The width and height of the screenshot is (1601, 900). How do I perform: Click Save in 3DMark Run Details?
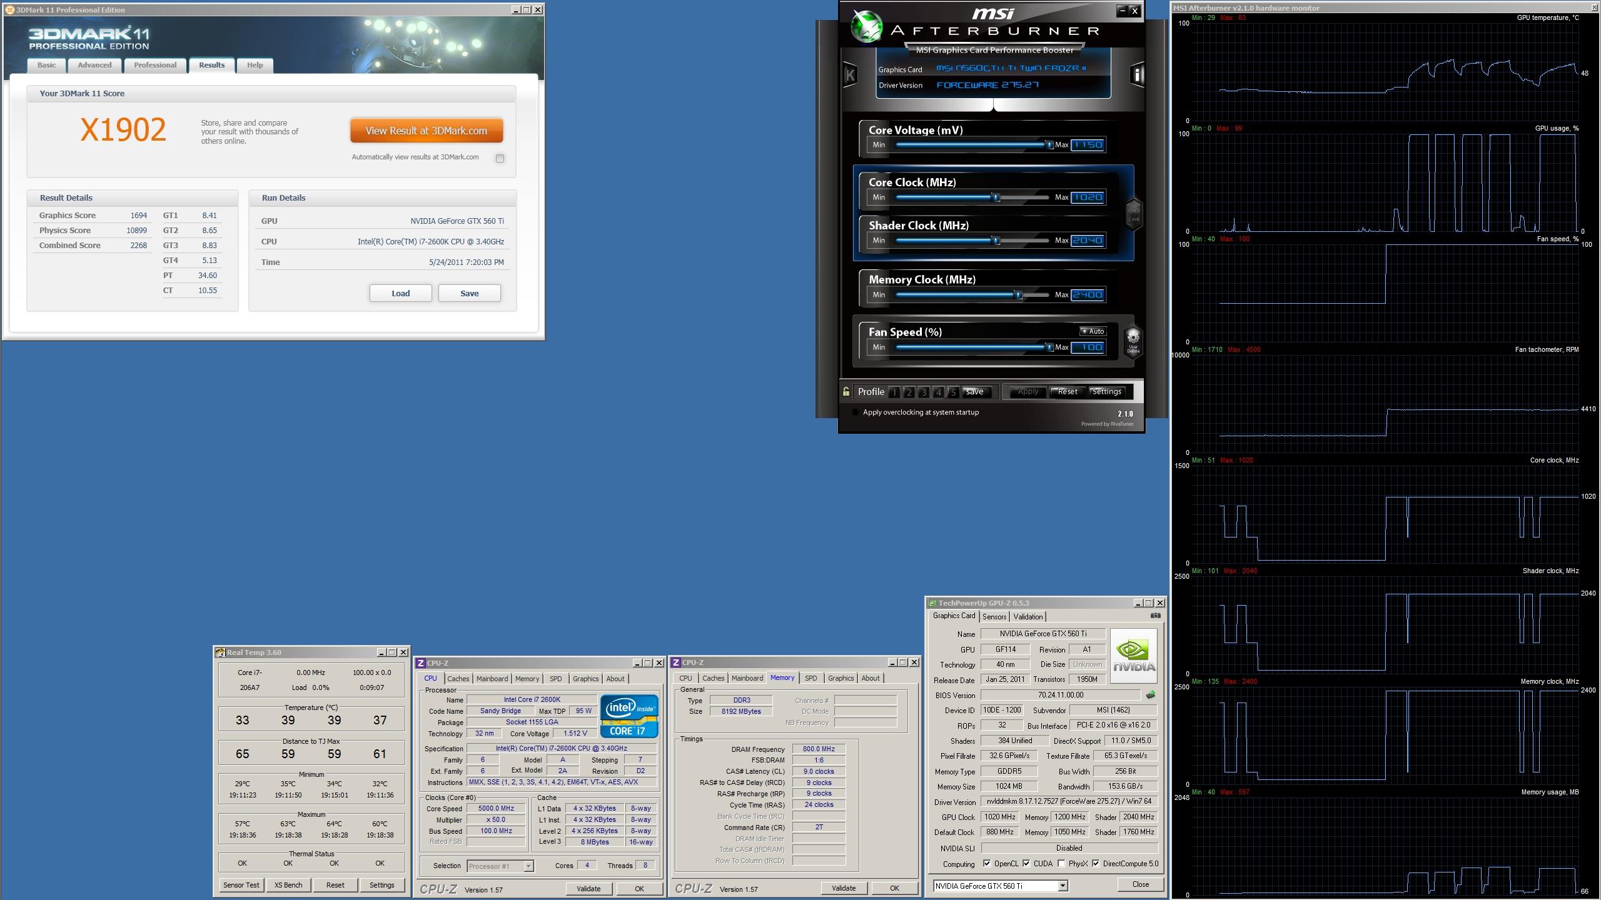pyautogui.click(x=470, y=293)
